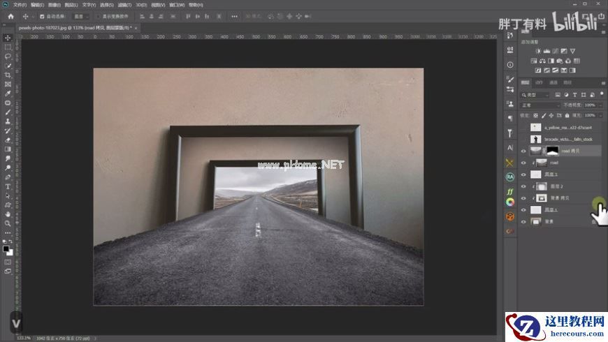Viewport: 608px width, 342px height.
Task: Open the RA plugin panel icon
Action: (x=510, y=177)
